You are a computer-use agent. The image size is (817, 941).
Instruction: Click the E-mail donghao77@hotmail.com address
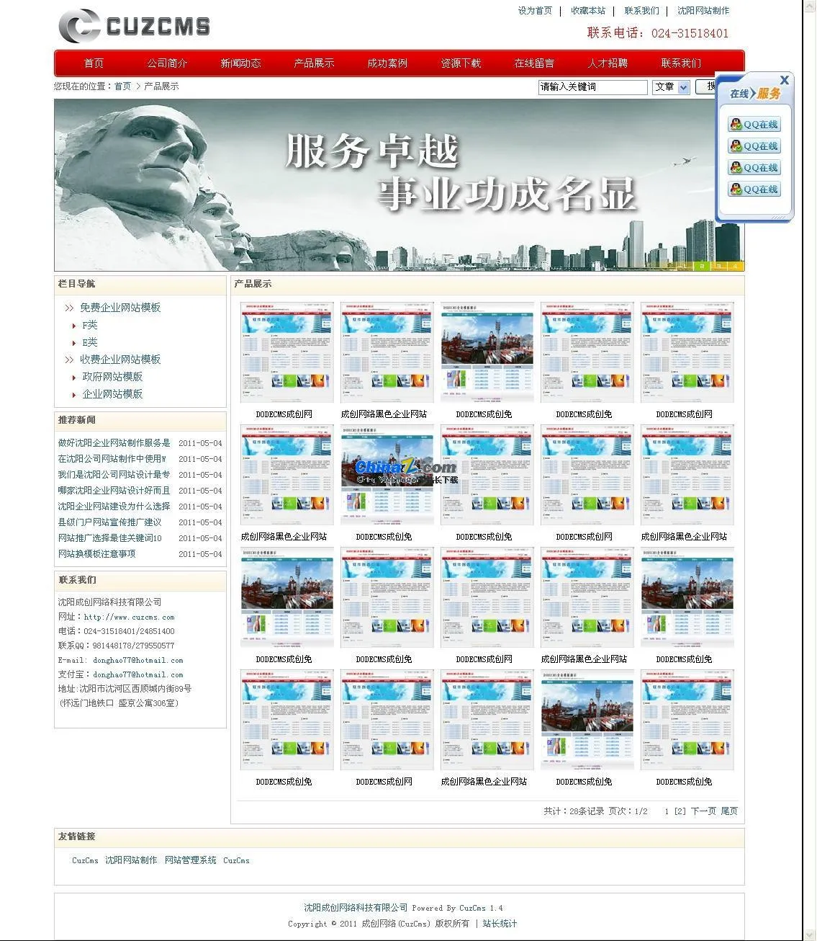pyautogui.click(x=137, y=661)
